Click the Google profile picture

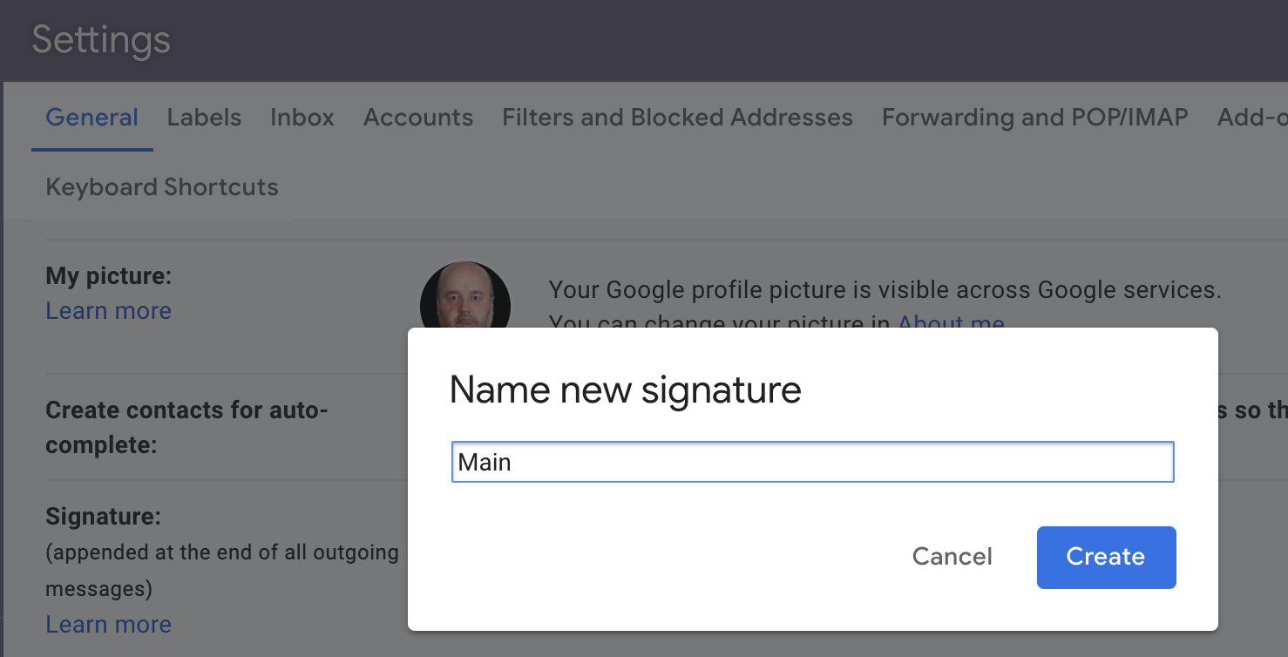[464, 296]
